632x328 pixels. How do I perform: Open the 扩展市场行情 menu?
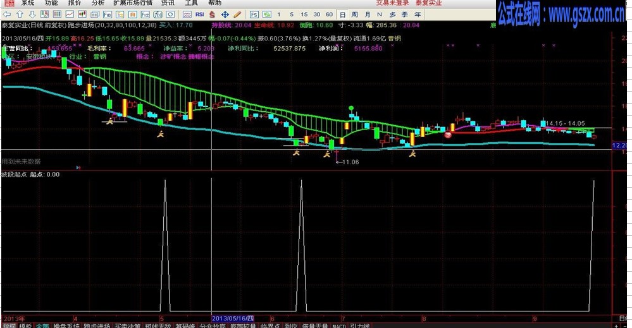(x=133, y=3)
